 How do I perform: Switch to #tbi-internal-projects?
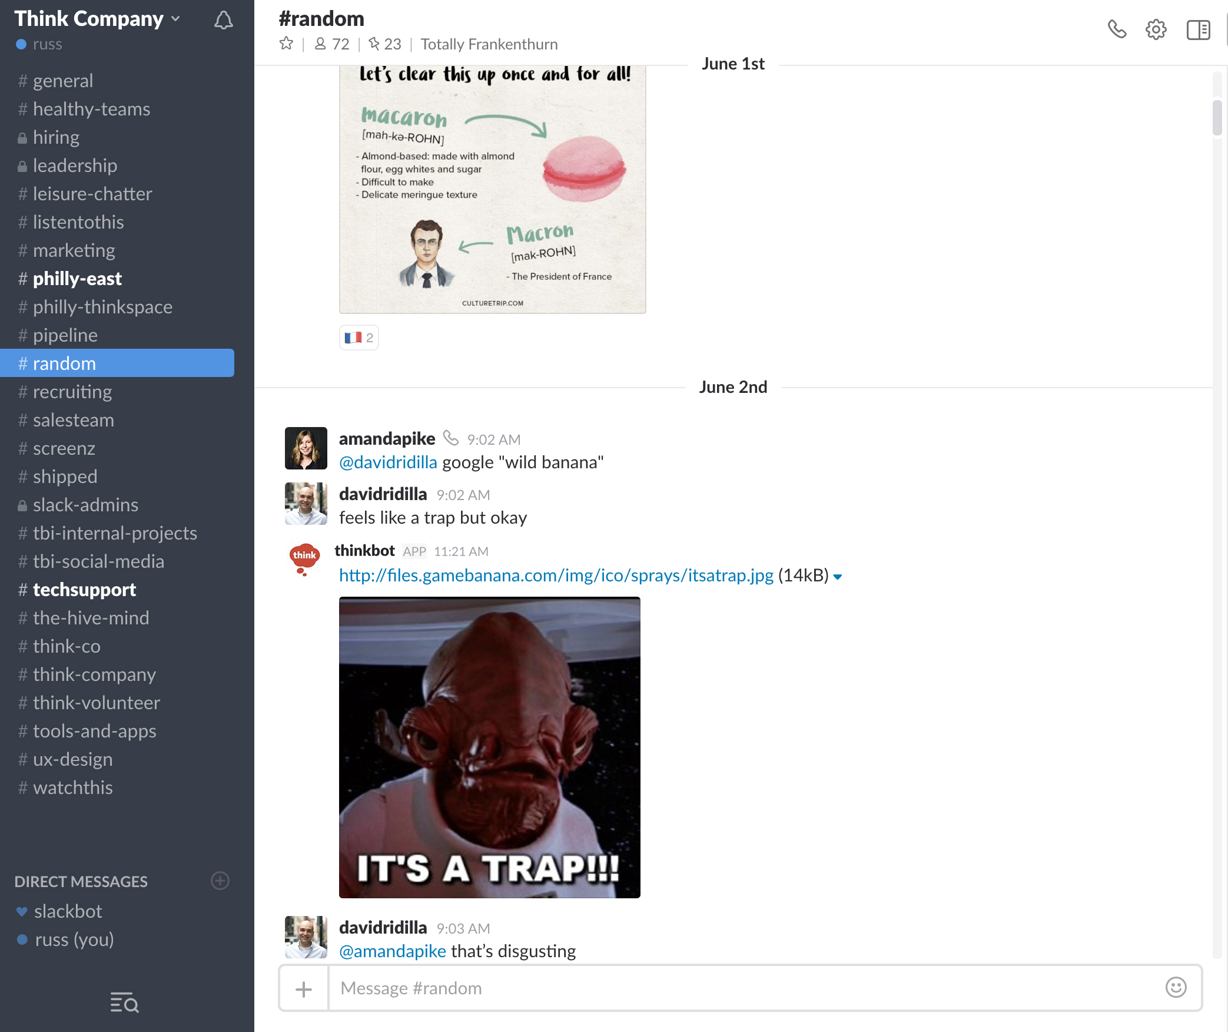[x=118, y=533]
